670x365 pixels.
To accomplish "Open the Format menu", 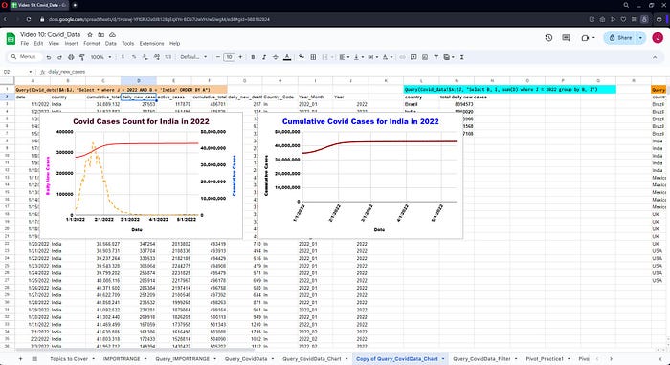I will pyautogui.click(x=92, y=44).
